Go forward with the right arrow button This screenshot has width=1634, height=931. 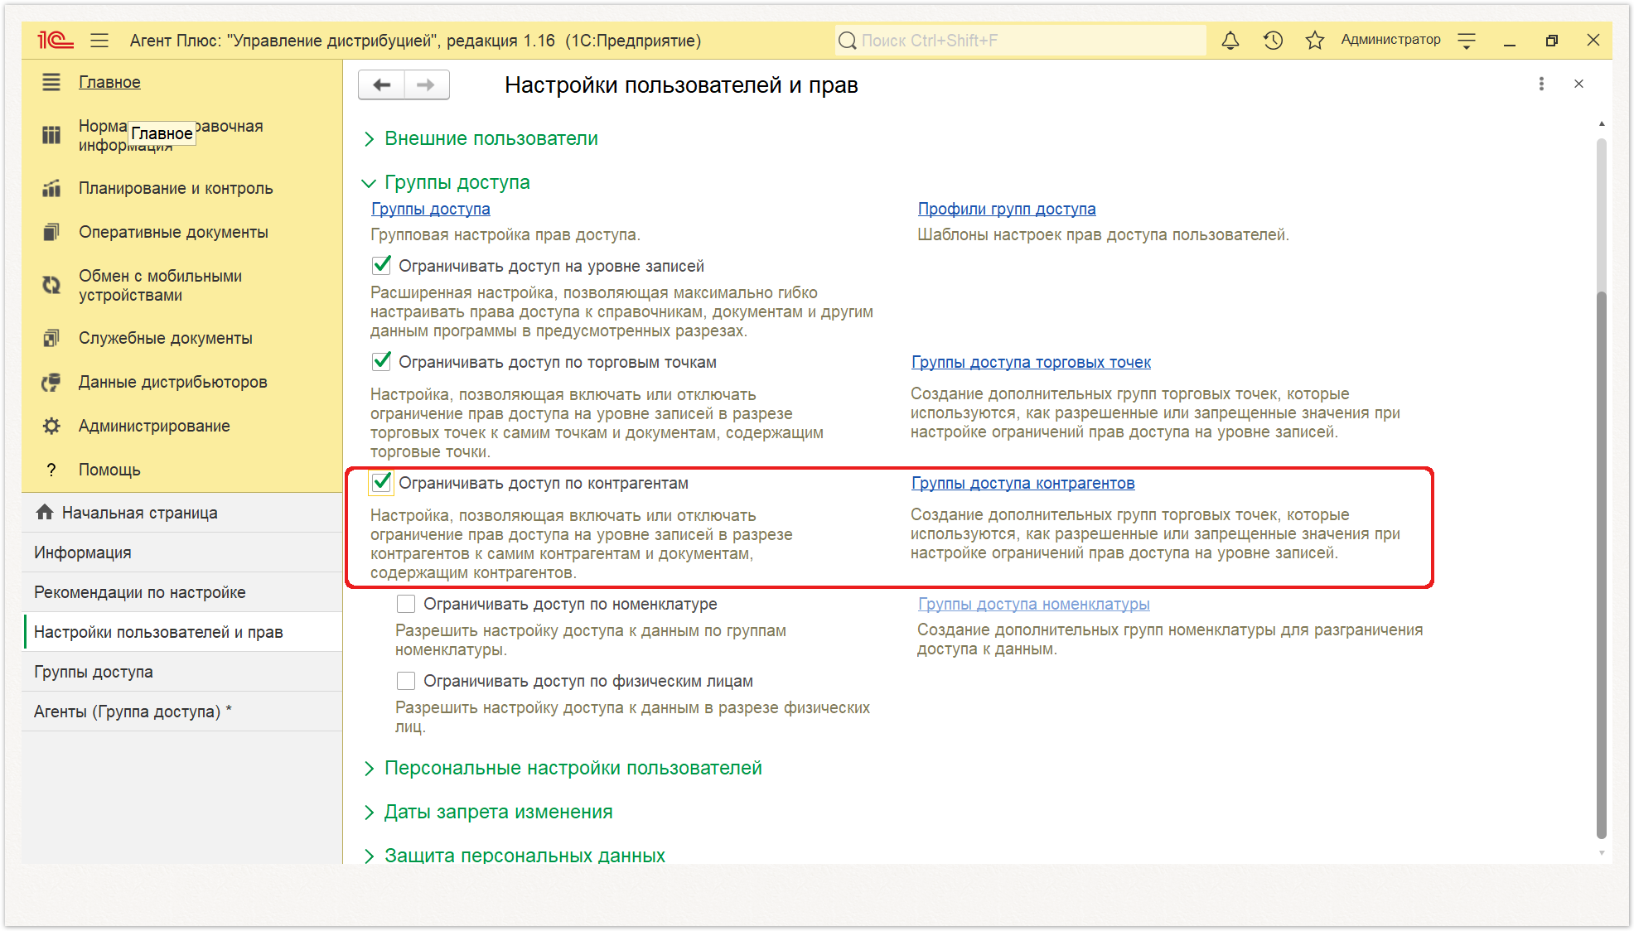[x=426, y=84]
